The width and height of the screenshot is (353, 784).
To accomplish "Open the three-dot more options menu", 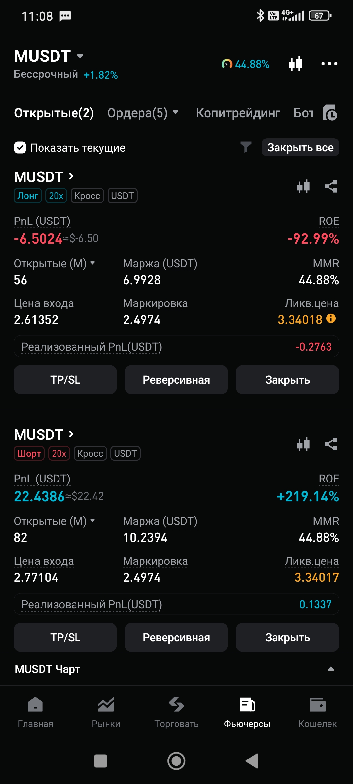I will click(x=329, y=64).
